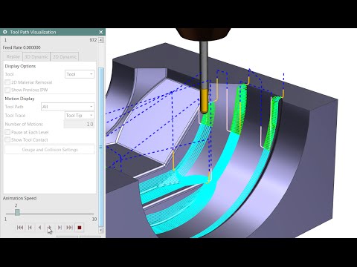The width and height of the screenshot is (357, 267).
Task: Step forward one motion in the animation
Action: point(59,228)
